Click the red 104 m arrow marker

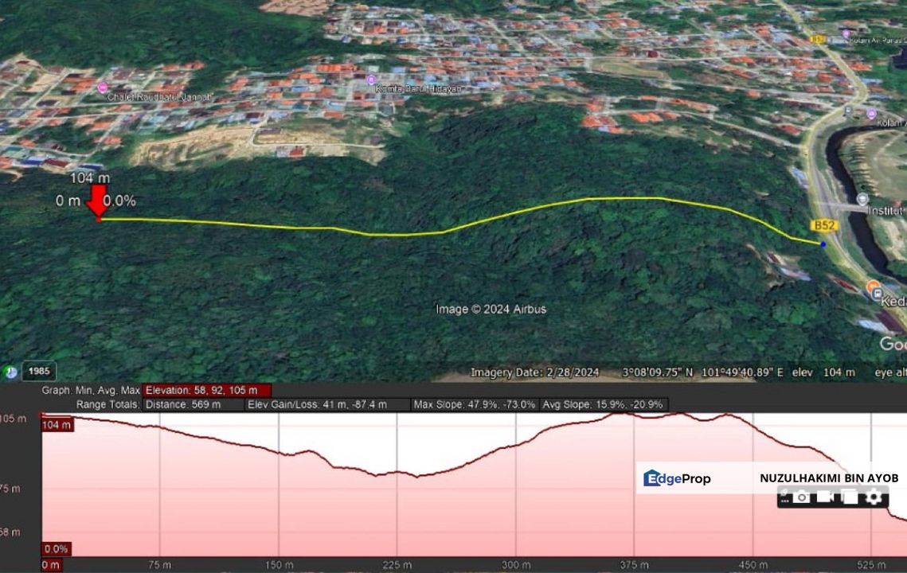97,201
